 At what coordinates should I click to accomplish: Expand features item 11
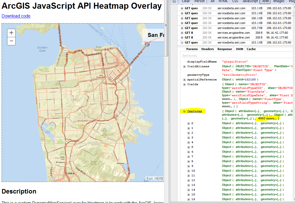(188, 176)
